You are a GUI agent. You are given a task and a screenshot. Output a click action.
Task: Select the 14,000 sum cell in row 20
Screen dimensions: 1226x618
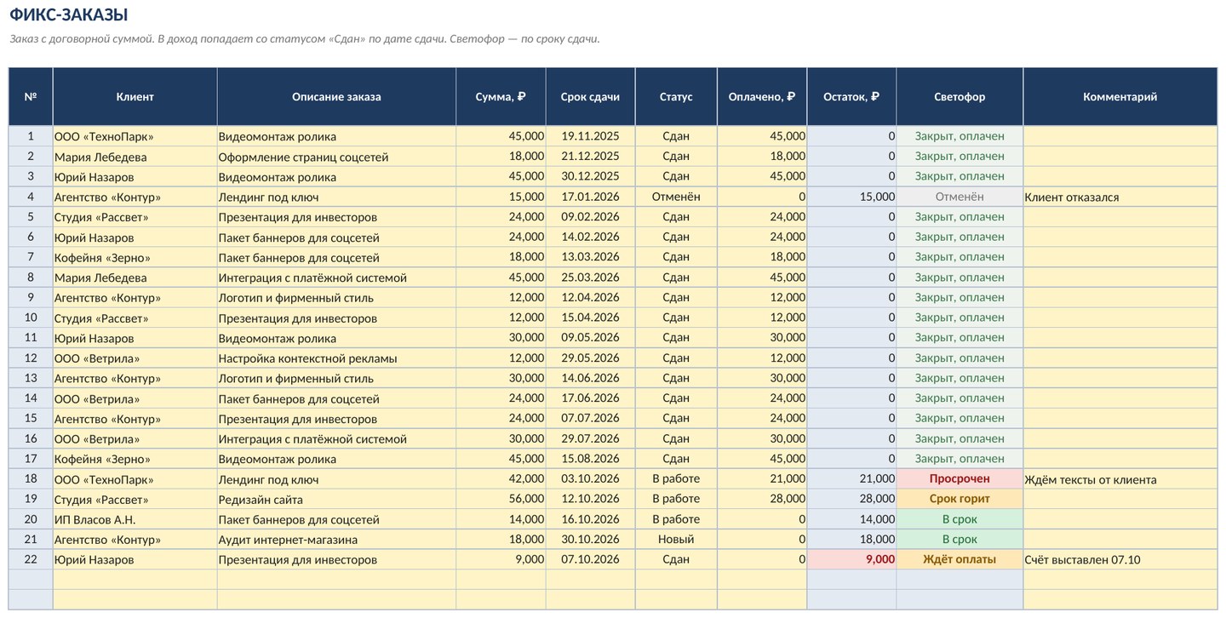[501, 519]
